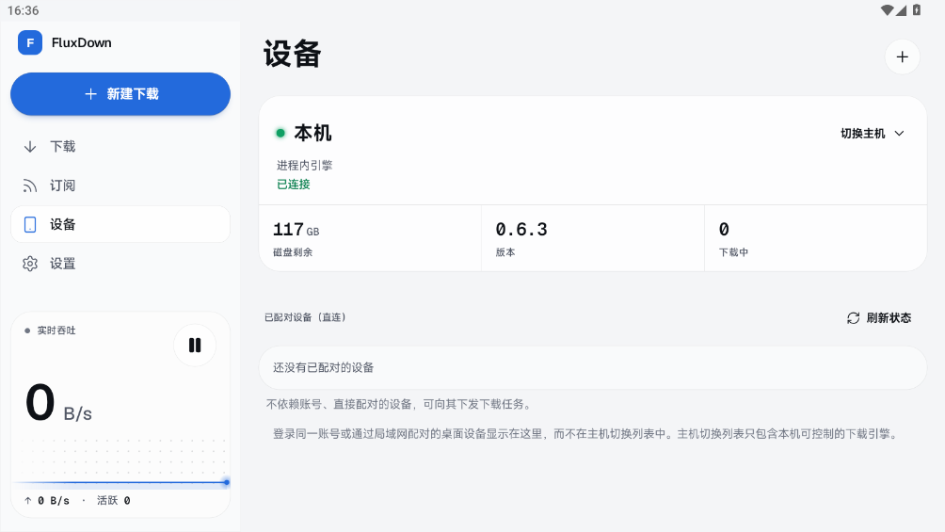
Task: Click the 已连接 connected status text
Action: tap(294, 185)
